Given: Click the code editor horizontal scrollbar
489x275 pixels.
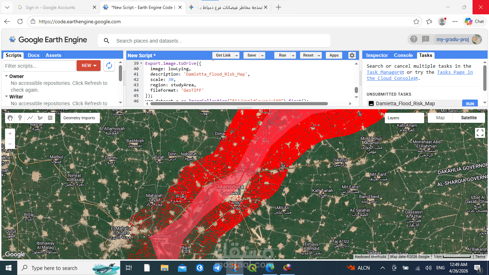Looking at the screenshot, I should (x=239, y=104).
